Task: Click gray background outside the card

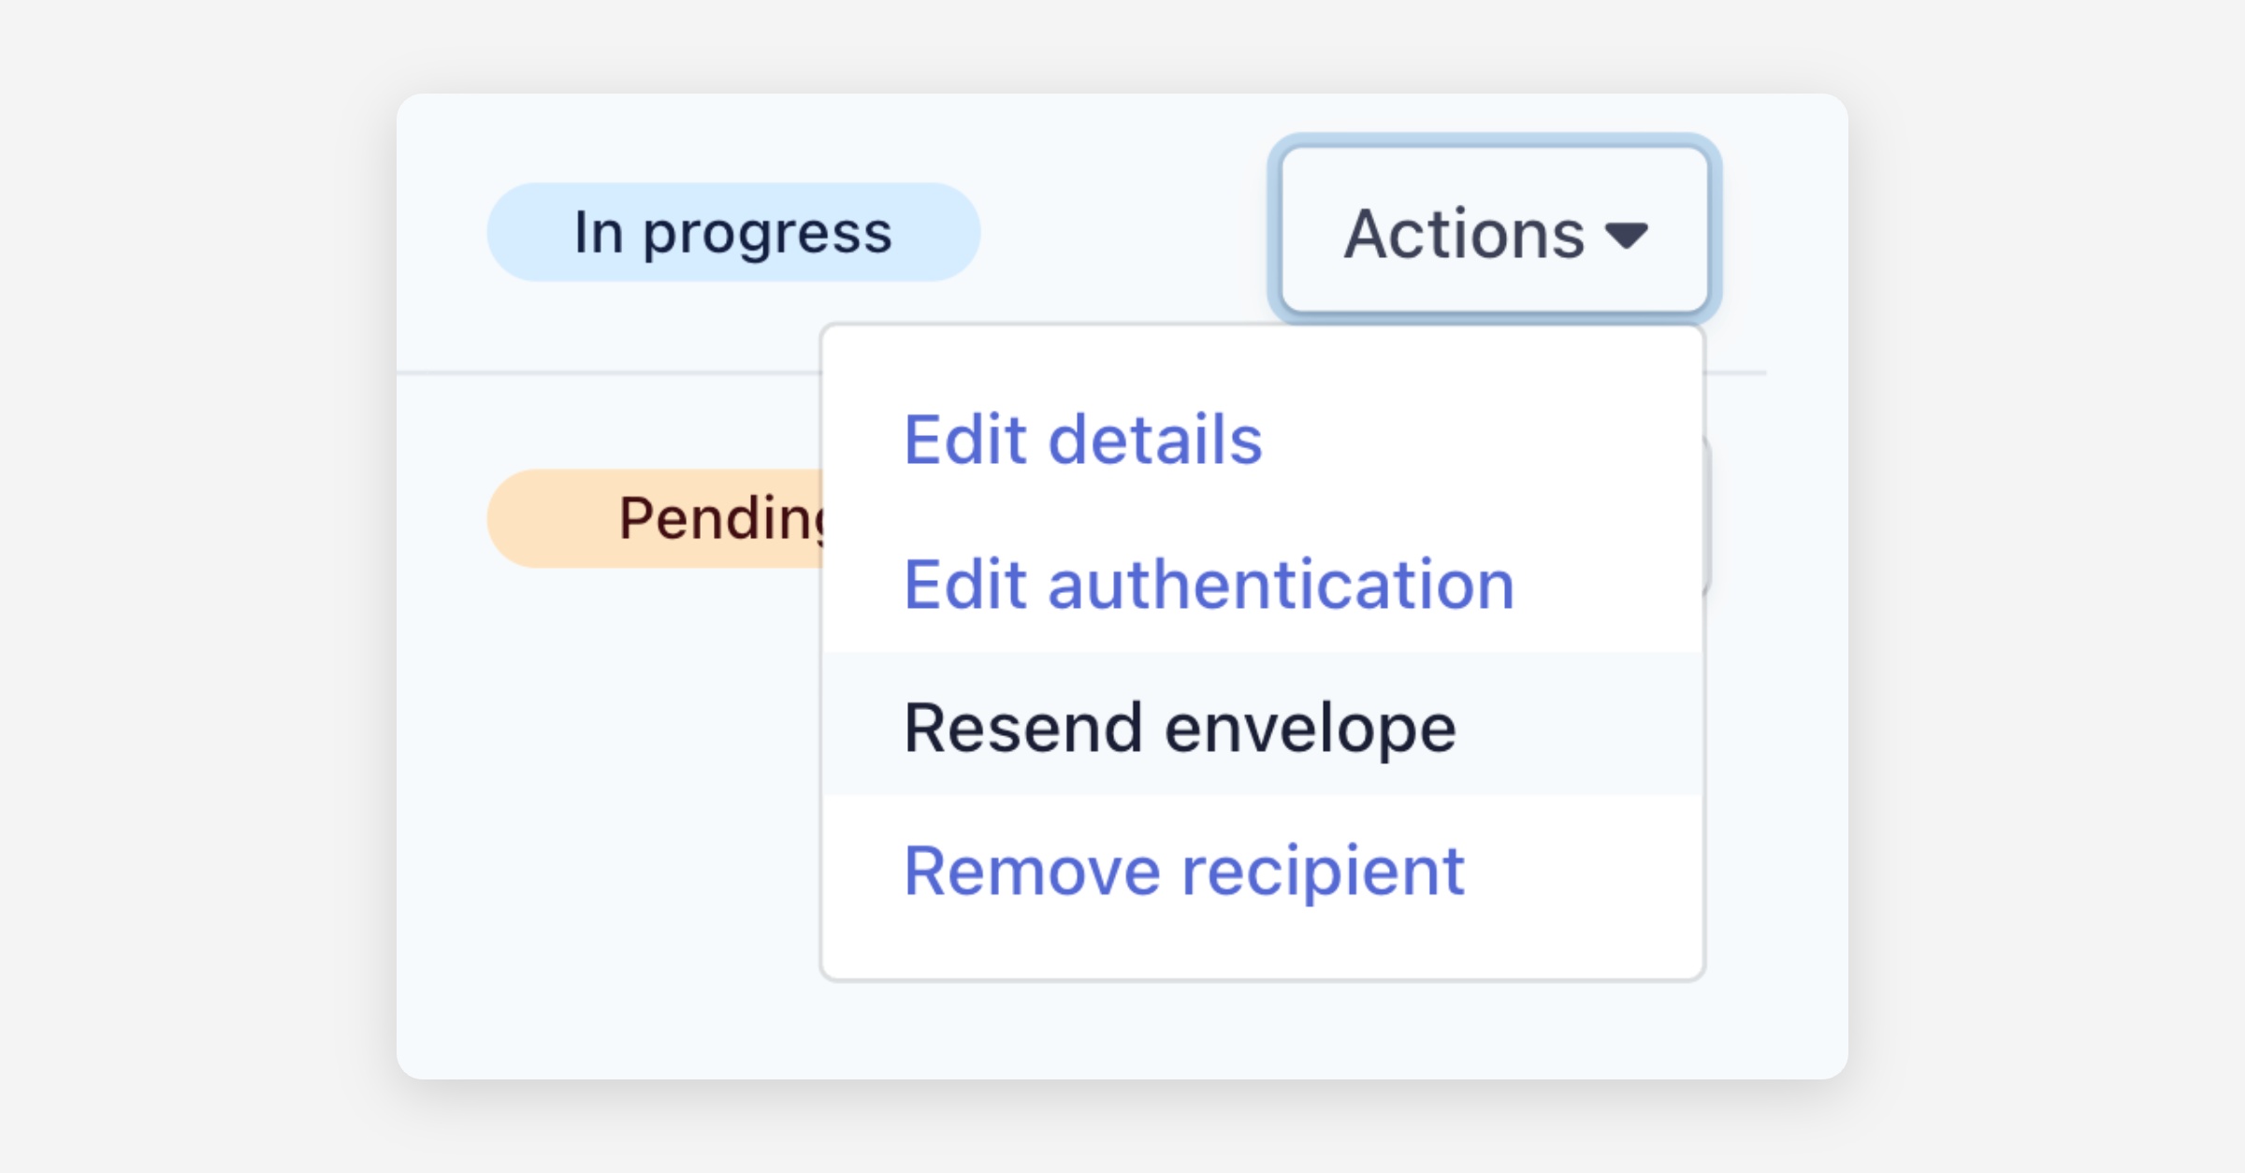Action: 187,561
